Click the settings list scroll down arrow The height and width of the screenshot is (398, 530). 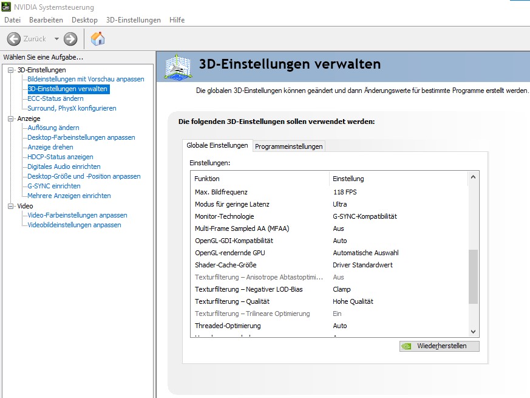tap(473, 332)
